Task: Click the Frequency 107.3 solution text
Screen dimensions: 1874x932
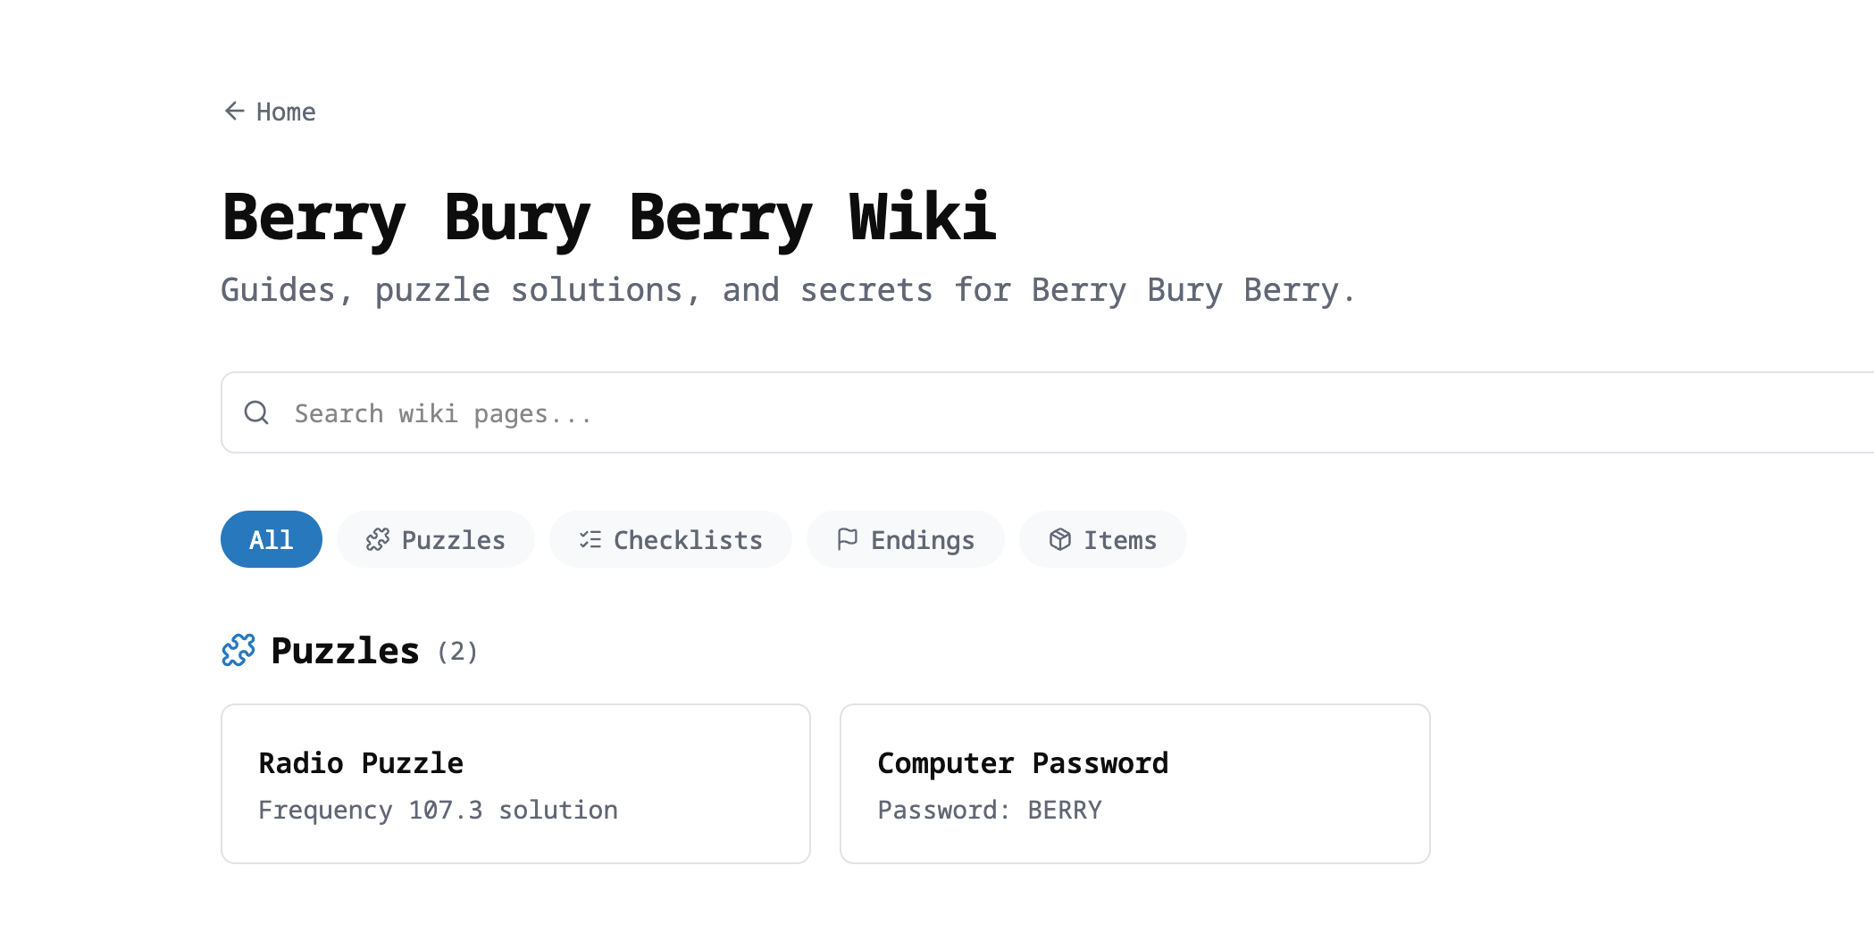Action: (x=438, y=809)
